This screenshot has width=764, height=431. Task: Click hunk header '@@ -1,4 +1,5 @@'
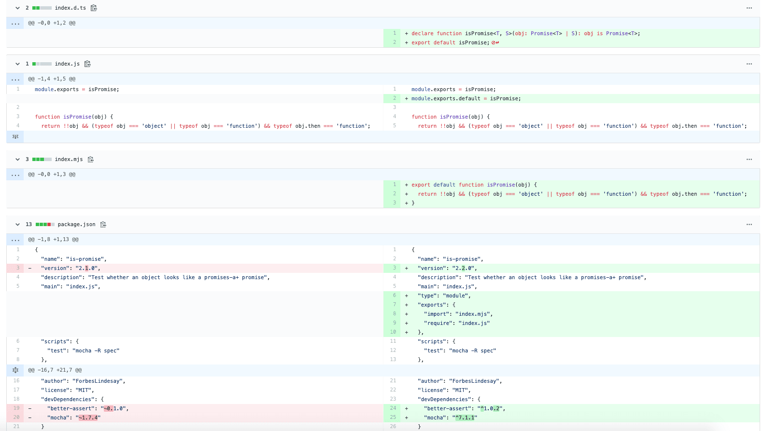click(52, 79)
